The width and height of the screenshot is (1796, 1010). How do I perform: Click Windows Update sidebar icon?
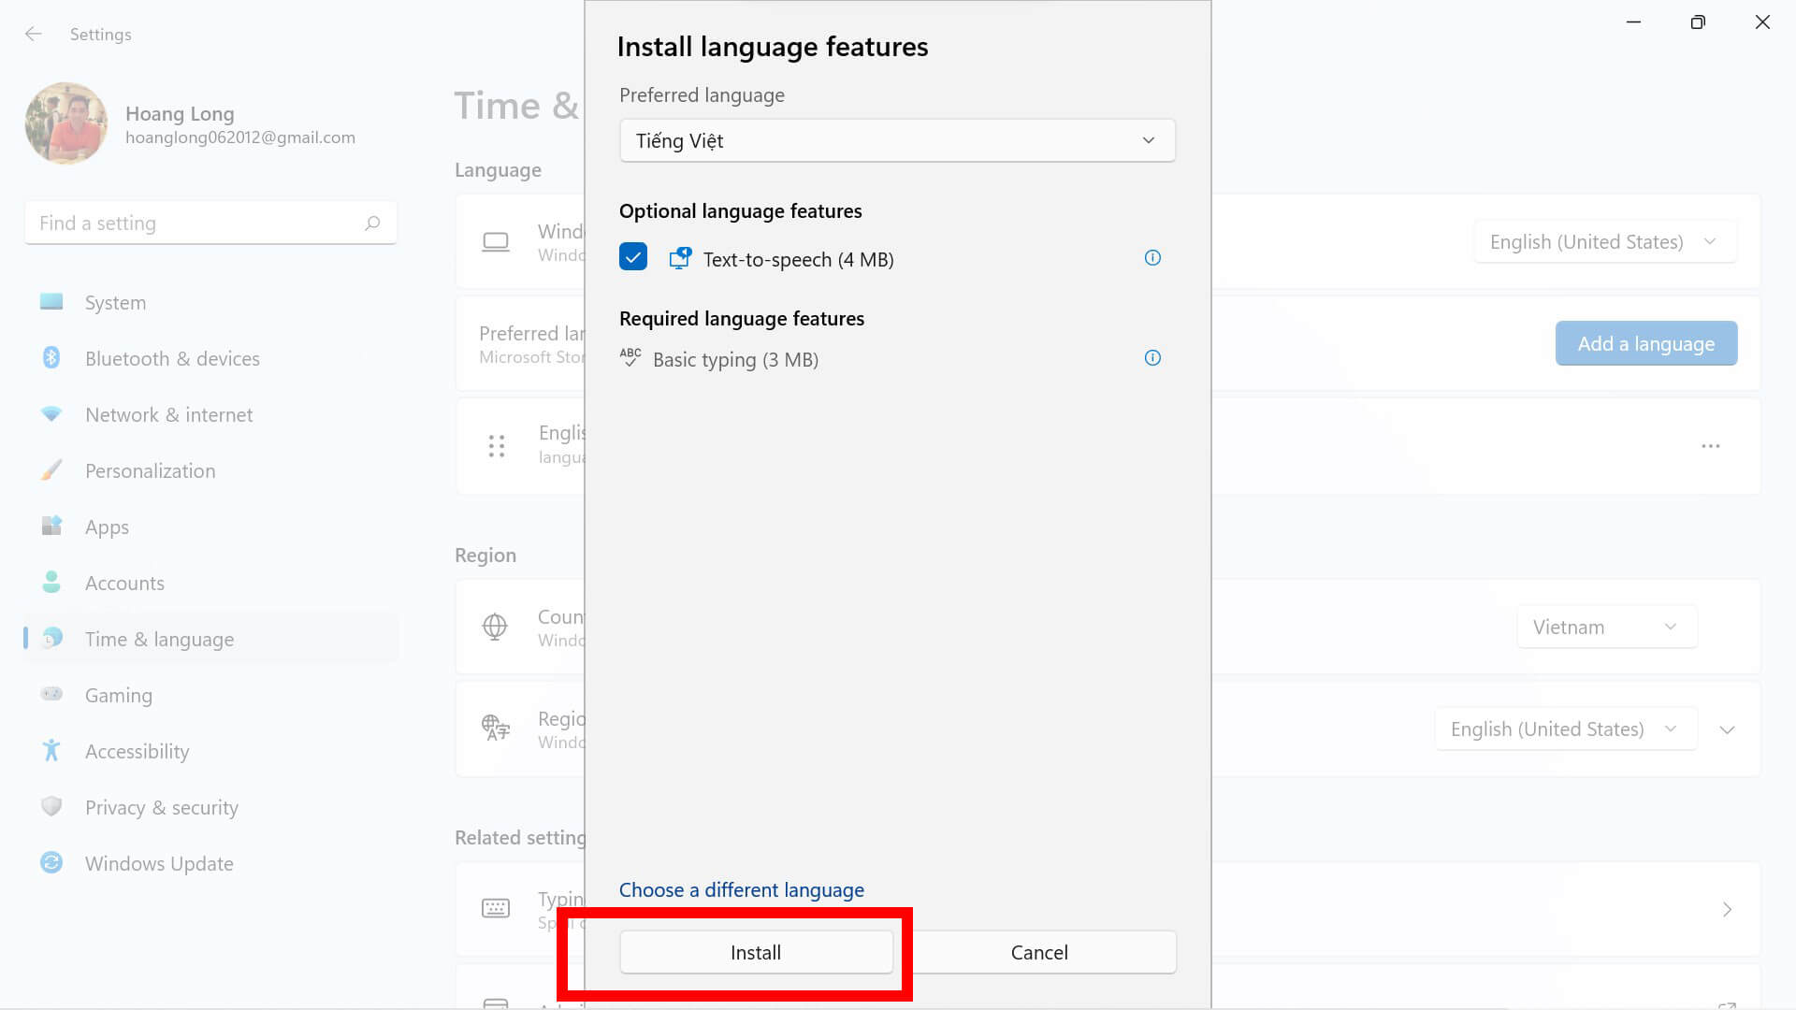click(x=50, y=863)
